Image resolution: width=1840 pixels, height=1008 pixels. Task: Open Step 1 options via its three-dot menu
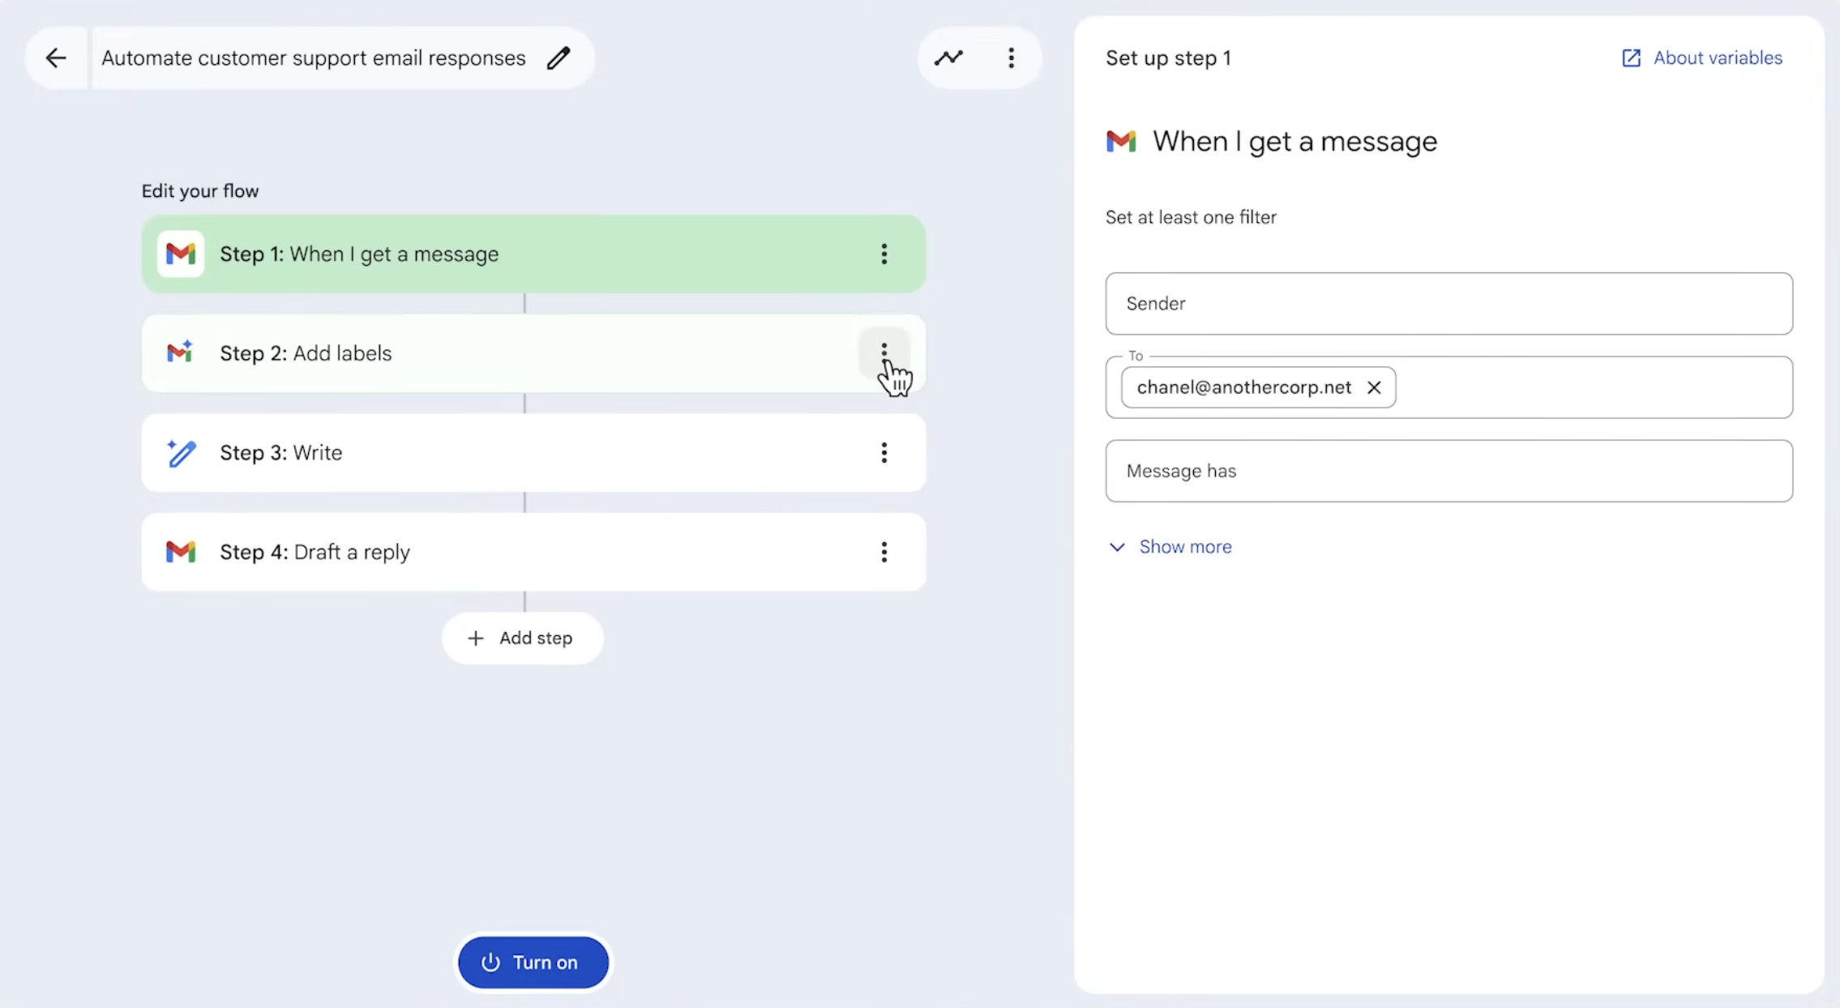pos(884,254)
